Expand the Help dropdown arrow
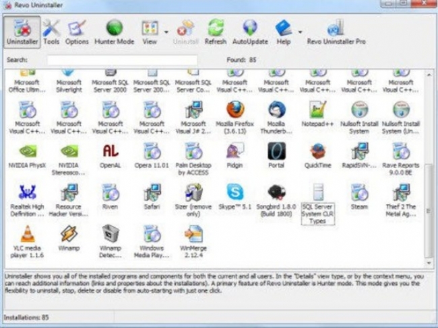Image resolution: width=438 pixels, height=328 pixels. click(300, 31)
